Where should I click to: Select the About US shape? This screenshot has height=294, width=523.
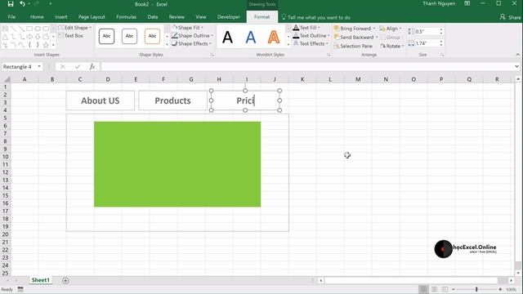[x=101, y=100]
